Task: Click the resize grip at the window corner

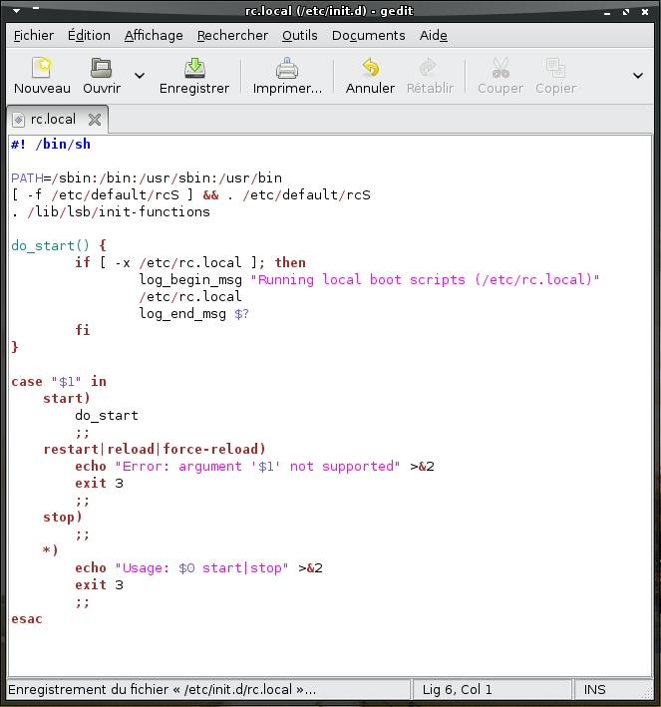Action: coord(647,693)
